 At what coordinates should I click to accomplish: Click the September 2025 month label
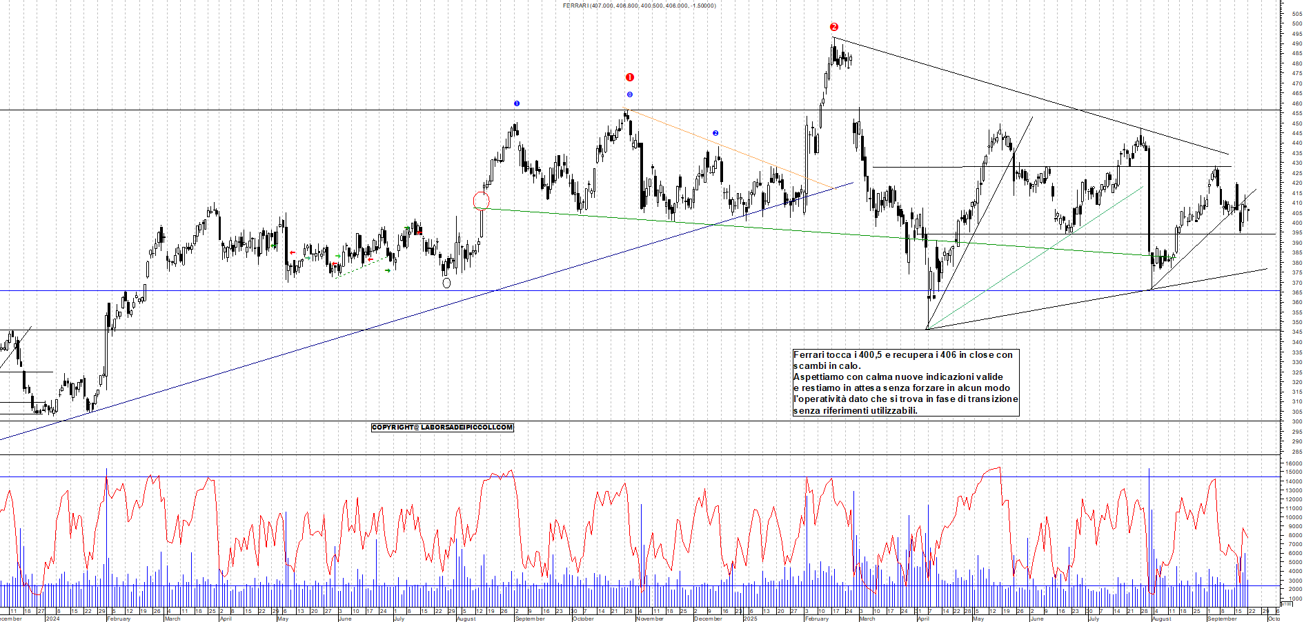(x=1222, y=619)
